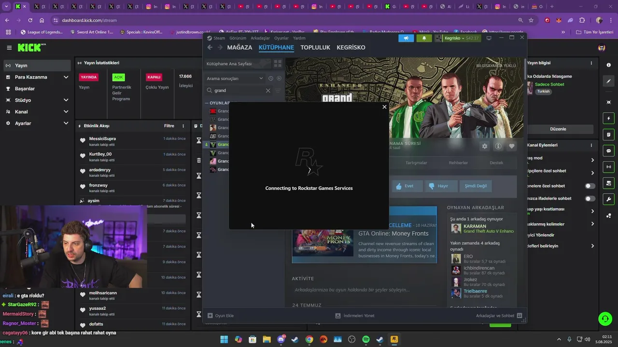618x347 pixels.
Task: Click lightning bolt icon in Kick right rail
Action: [609, 118]
